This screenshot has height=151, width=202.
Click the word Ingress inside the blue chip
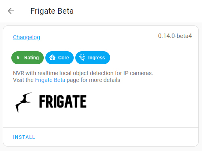tap(96, 58)
